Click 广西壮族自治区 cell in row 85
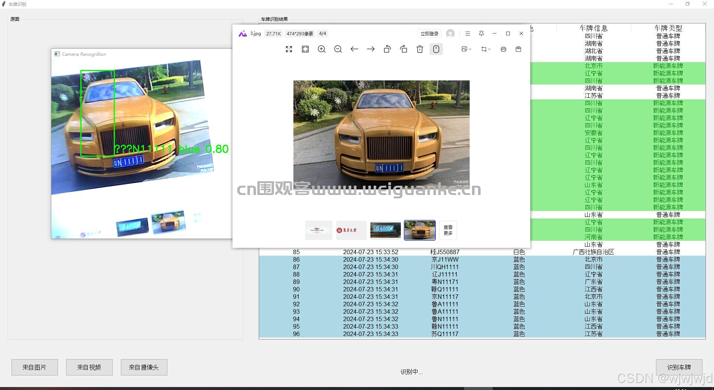 (x=594, y=252)
